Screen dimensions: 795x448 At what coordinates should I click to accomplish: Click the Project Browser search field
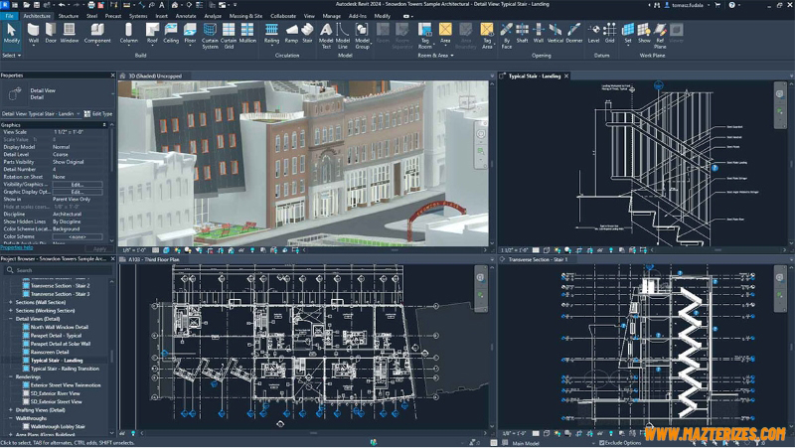click(x=58, y=270)
